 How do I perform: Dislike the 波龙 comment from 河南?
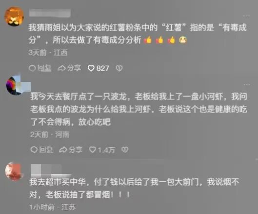point(125,150)
